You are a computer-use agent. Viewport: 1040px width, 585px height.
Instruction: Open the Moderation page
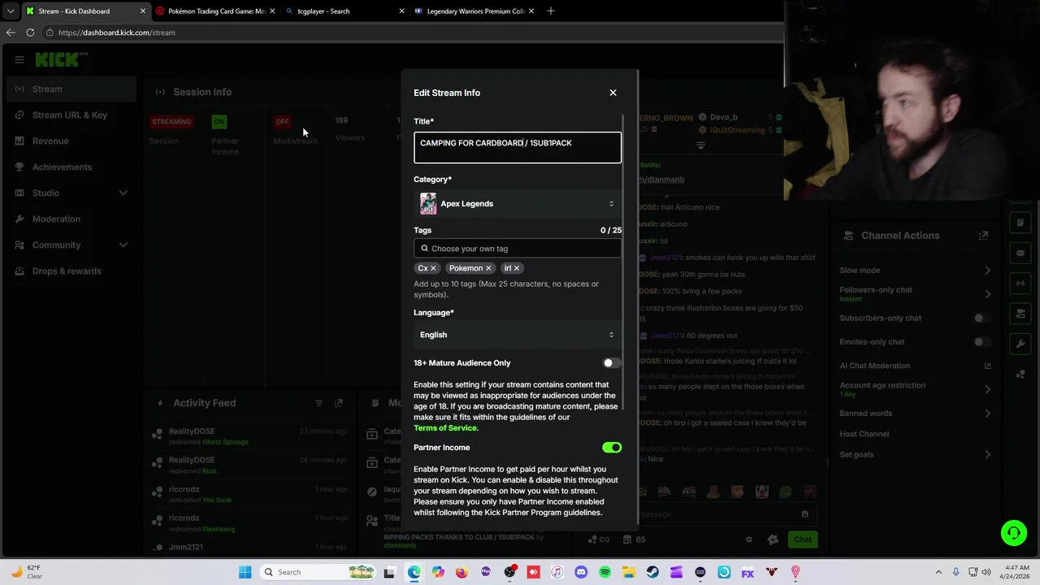[71, 219]
